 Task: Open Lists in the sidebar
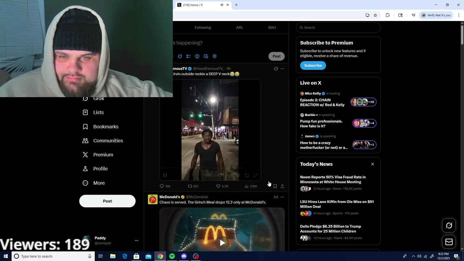coord(94,112)
